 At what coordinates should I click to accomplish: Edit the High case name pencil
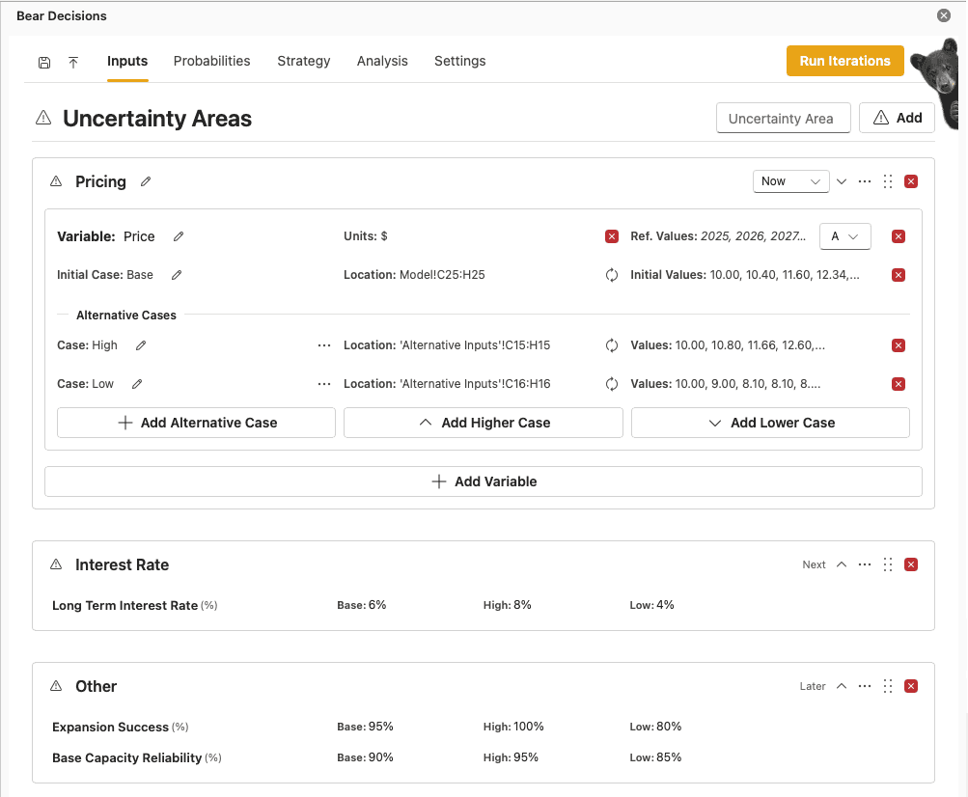141,345
